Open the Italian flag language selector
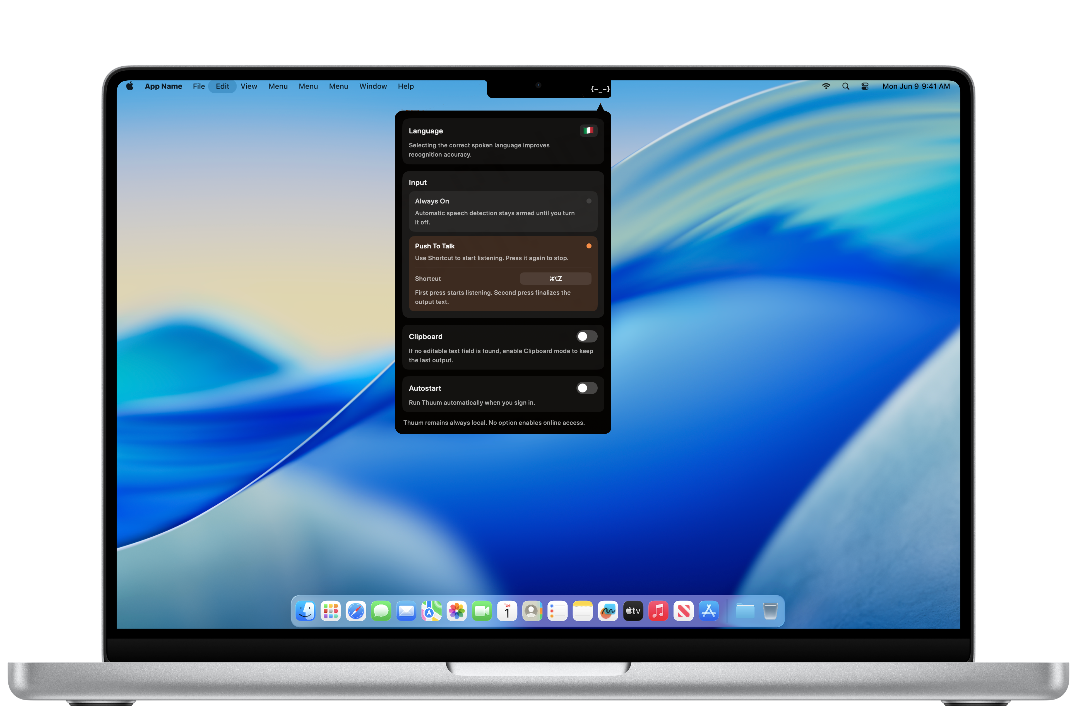Screen dimensions: 1077x709 pyautogui.click(x=588, y=130)
